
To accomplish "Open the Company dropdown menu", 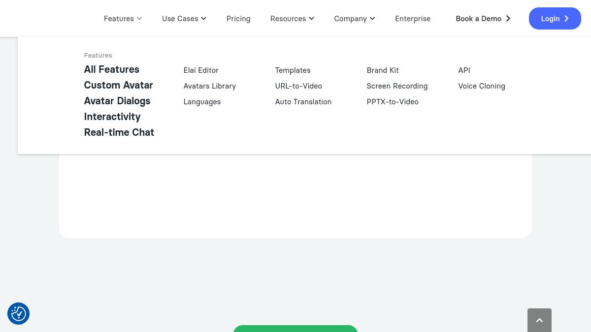I will tap(354, 19).
